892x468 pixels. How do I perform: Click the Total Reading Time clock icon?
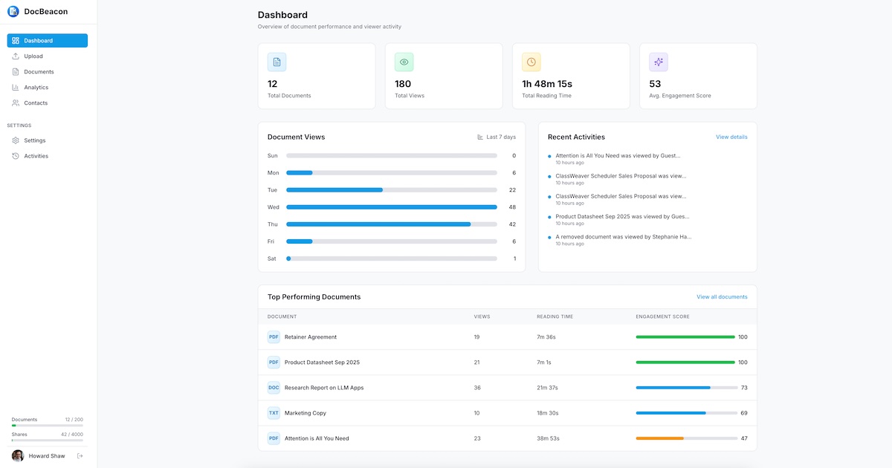point(531,62)
